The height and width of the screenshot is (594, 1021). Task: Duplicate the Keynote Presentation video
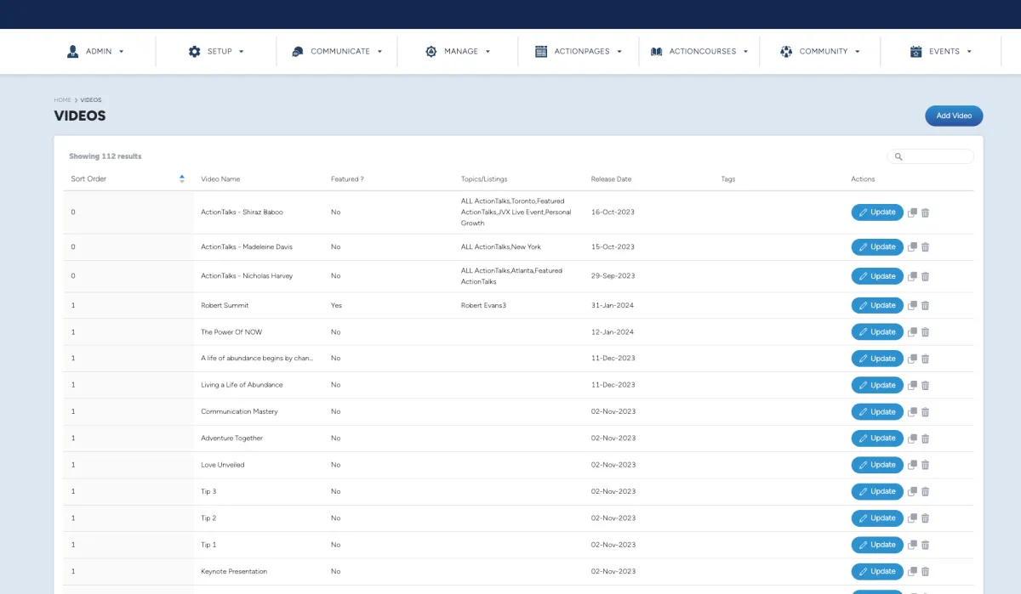912,572
